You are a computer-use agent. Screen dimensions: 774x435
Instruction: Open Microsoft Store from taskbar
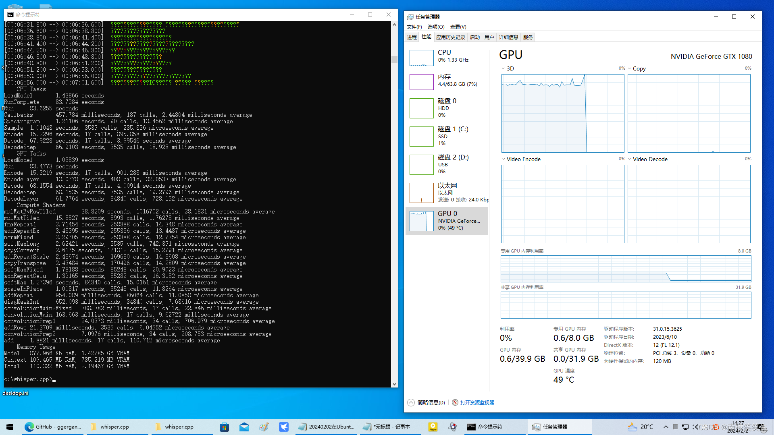point(224,427)
